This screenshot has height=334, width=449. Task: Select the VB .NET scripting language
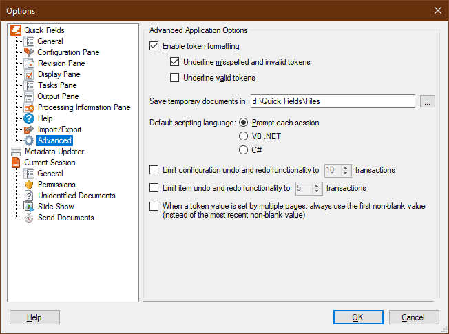click(243, 136)
